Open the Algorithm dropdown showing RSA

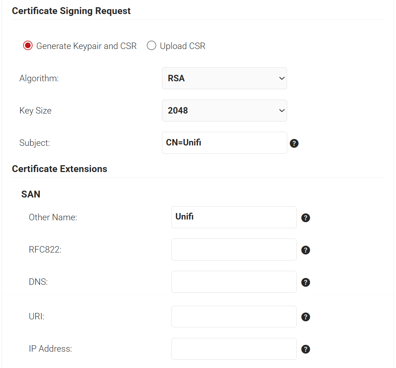pos(224,78)
